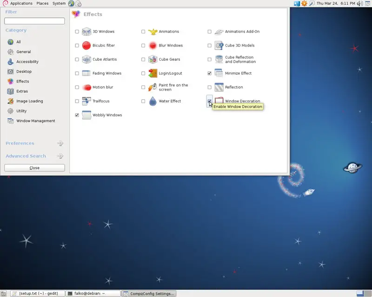Click the volume speaker icon in the top panel
The height and width of the screenshot is (297, 372).
point(359,3)
